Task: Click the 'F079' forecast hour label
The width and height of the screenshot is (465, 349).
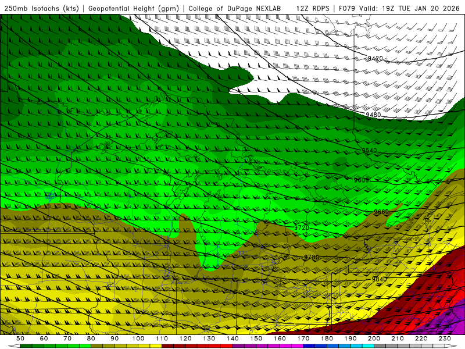Action: pos(347,8)
